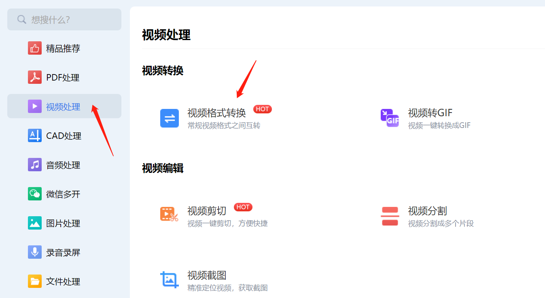
Task: Open the 视频格式转换 tool
Action: [x=217, y=113]
